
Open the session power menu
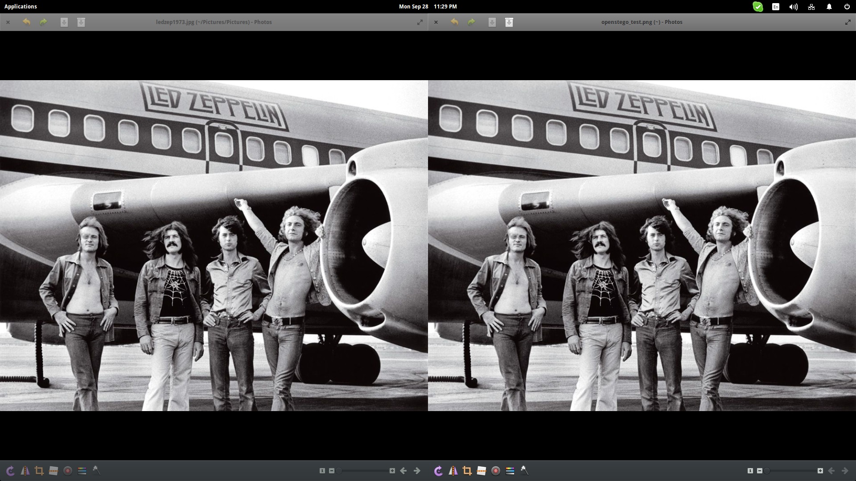[847, 7]
